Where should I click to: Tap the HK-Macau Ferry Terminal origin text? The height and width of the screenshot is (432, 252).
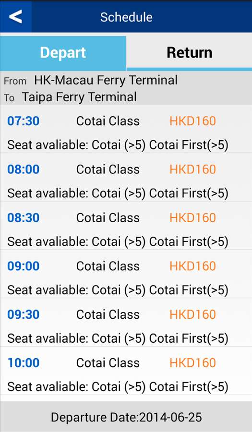[106, 80]
